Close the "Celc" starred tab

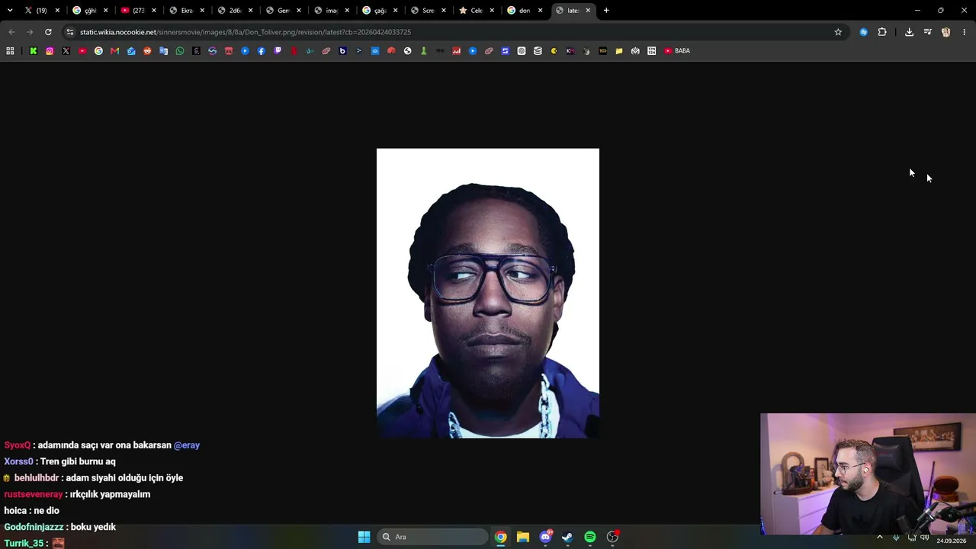click(492, 11)
